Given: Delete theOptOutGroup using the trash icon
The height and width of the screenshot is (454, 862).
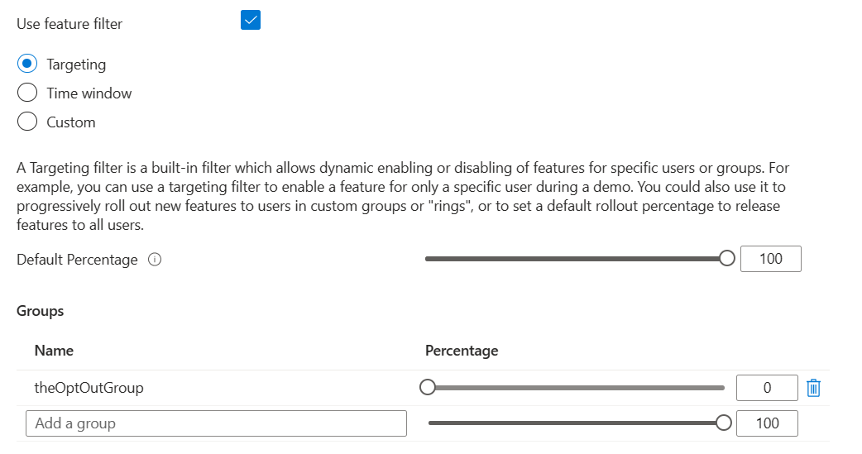Looking at the screenshot, I should point(814,388).
